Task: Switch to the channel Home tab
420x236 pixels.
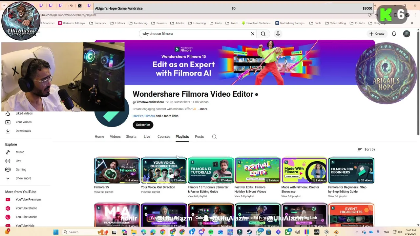Action: [x=99, y=137]
